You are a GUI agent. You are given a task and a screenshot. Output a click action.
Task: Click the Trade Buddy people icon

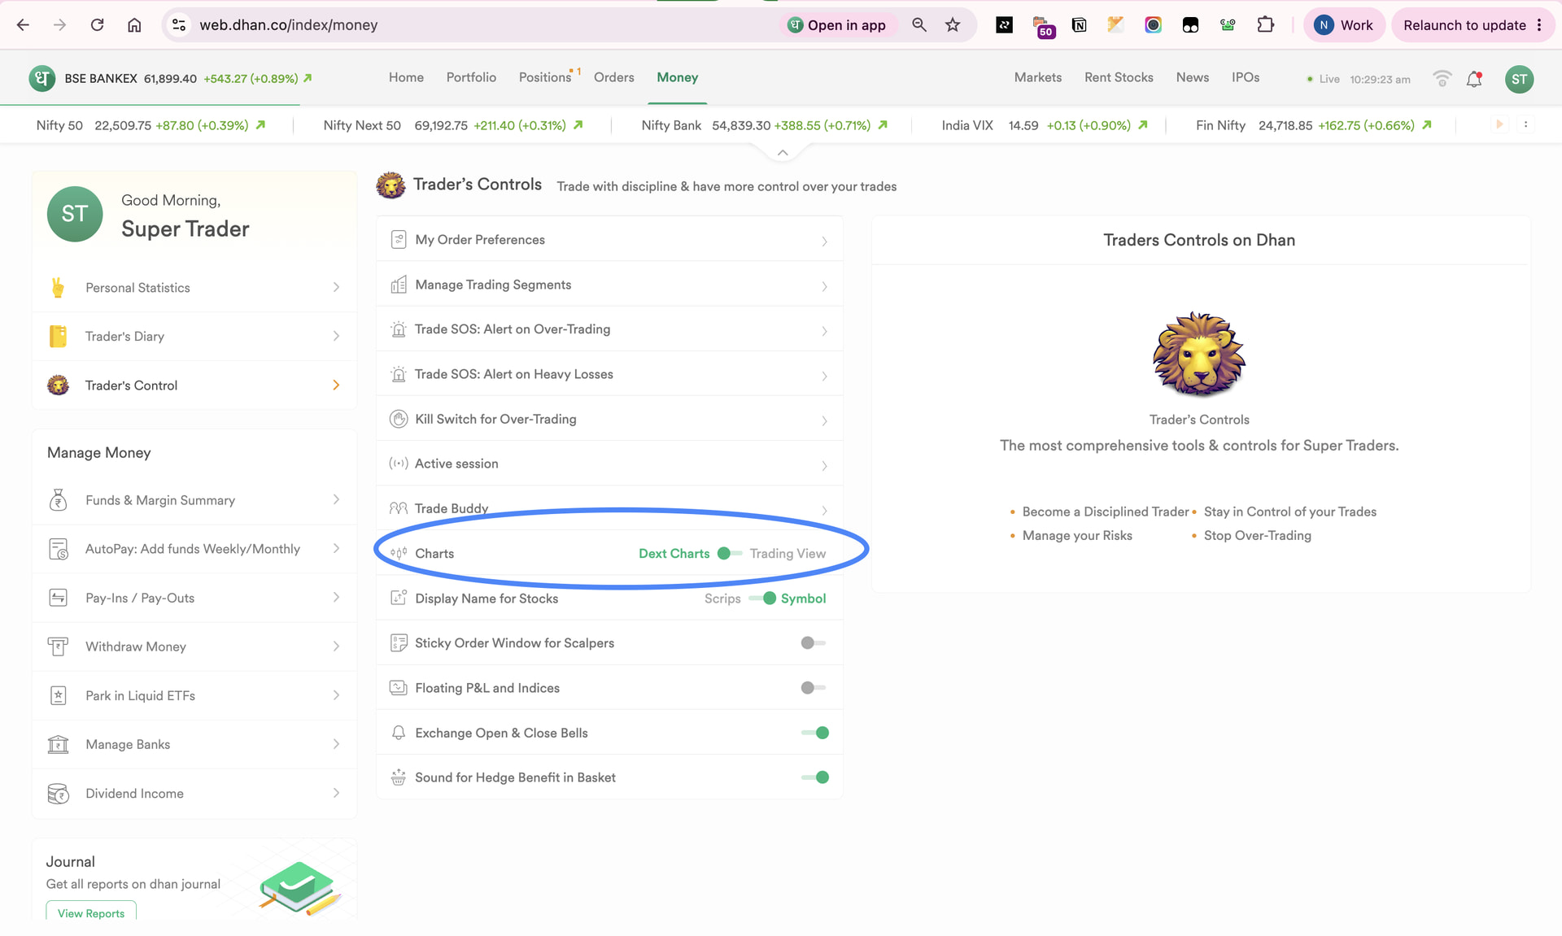(399, 508)
